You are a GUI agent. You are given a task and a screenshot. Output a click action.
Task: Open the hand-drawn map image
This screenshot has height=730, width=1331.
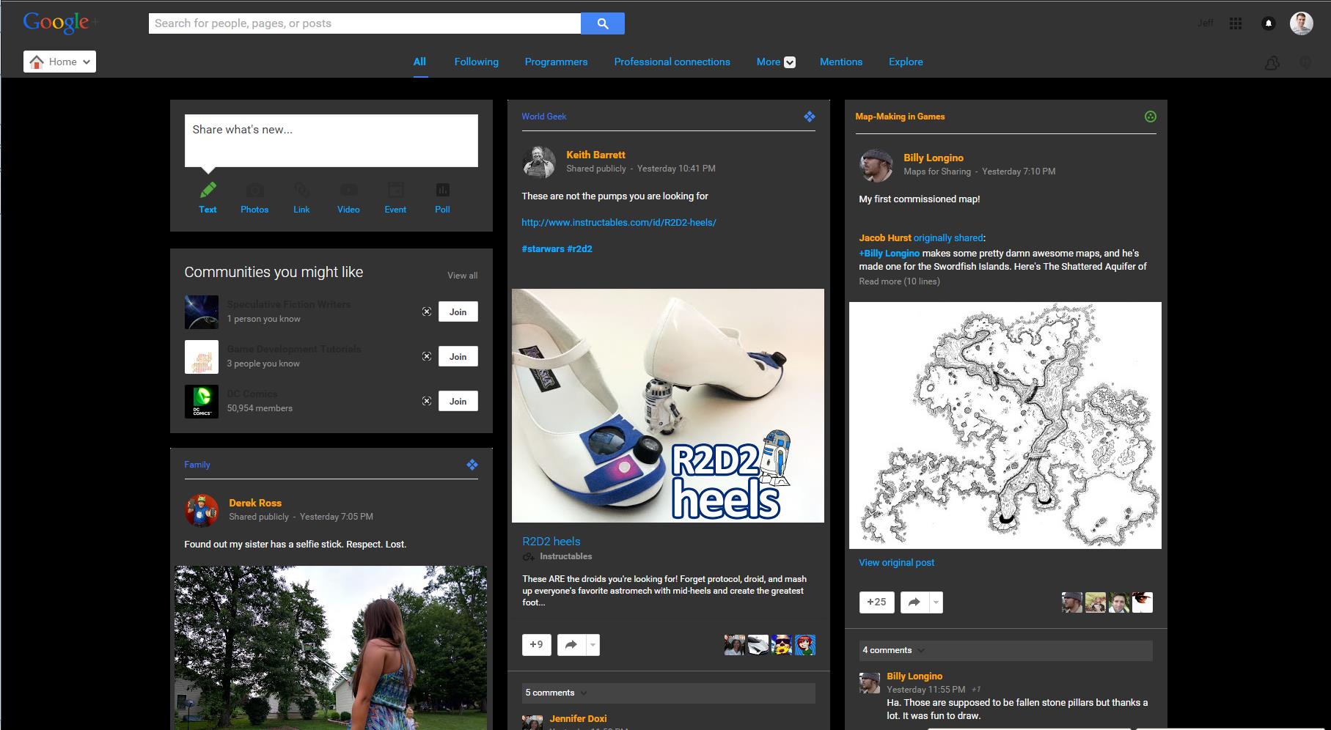point(1005,425)
